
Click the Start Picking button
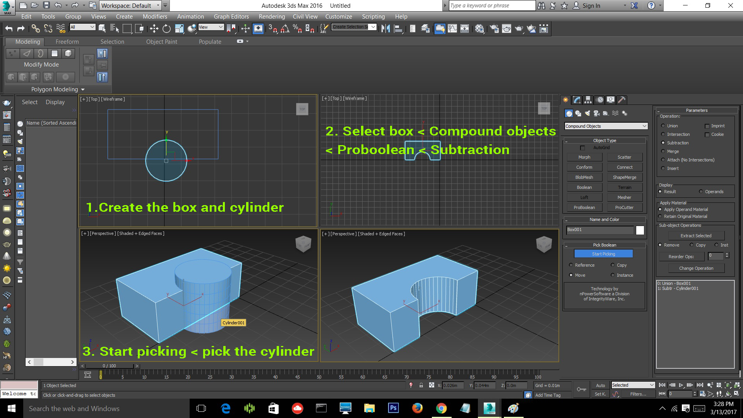click(x=603, y=254)
